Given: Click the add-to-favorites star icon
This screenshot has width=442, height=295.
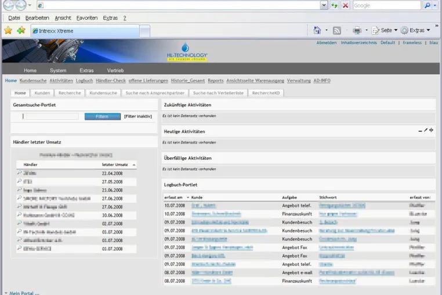Looking at the screenshot, I should (x=21, y=30).
